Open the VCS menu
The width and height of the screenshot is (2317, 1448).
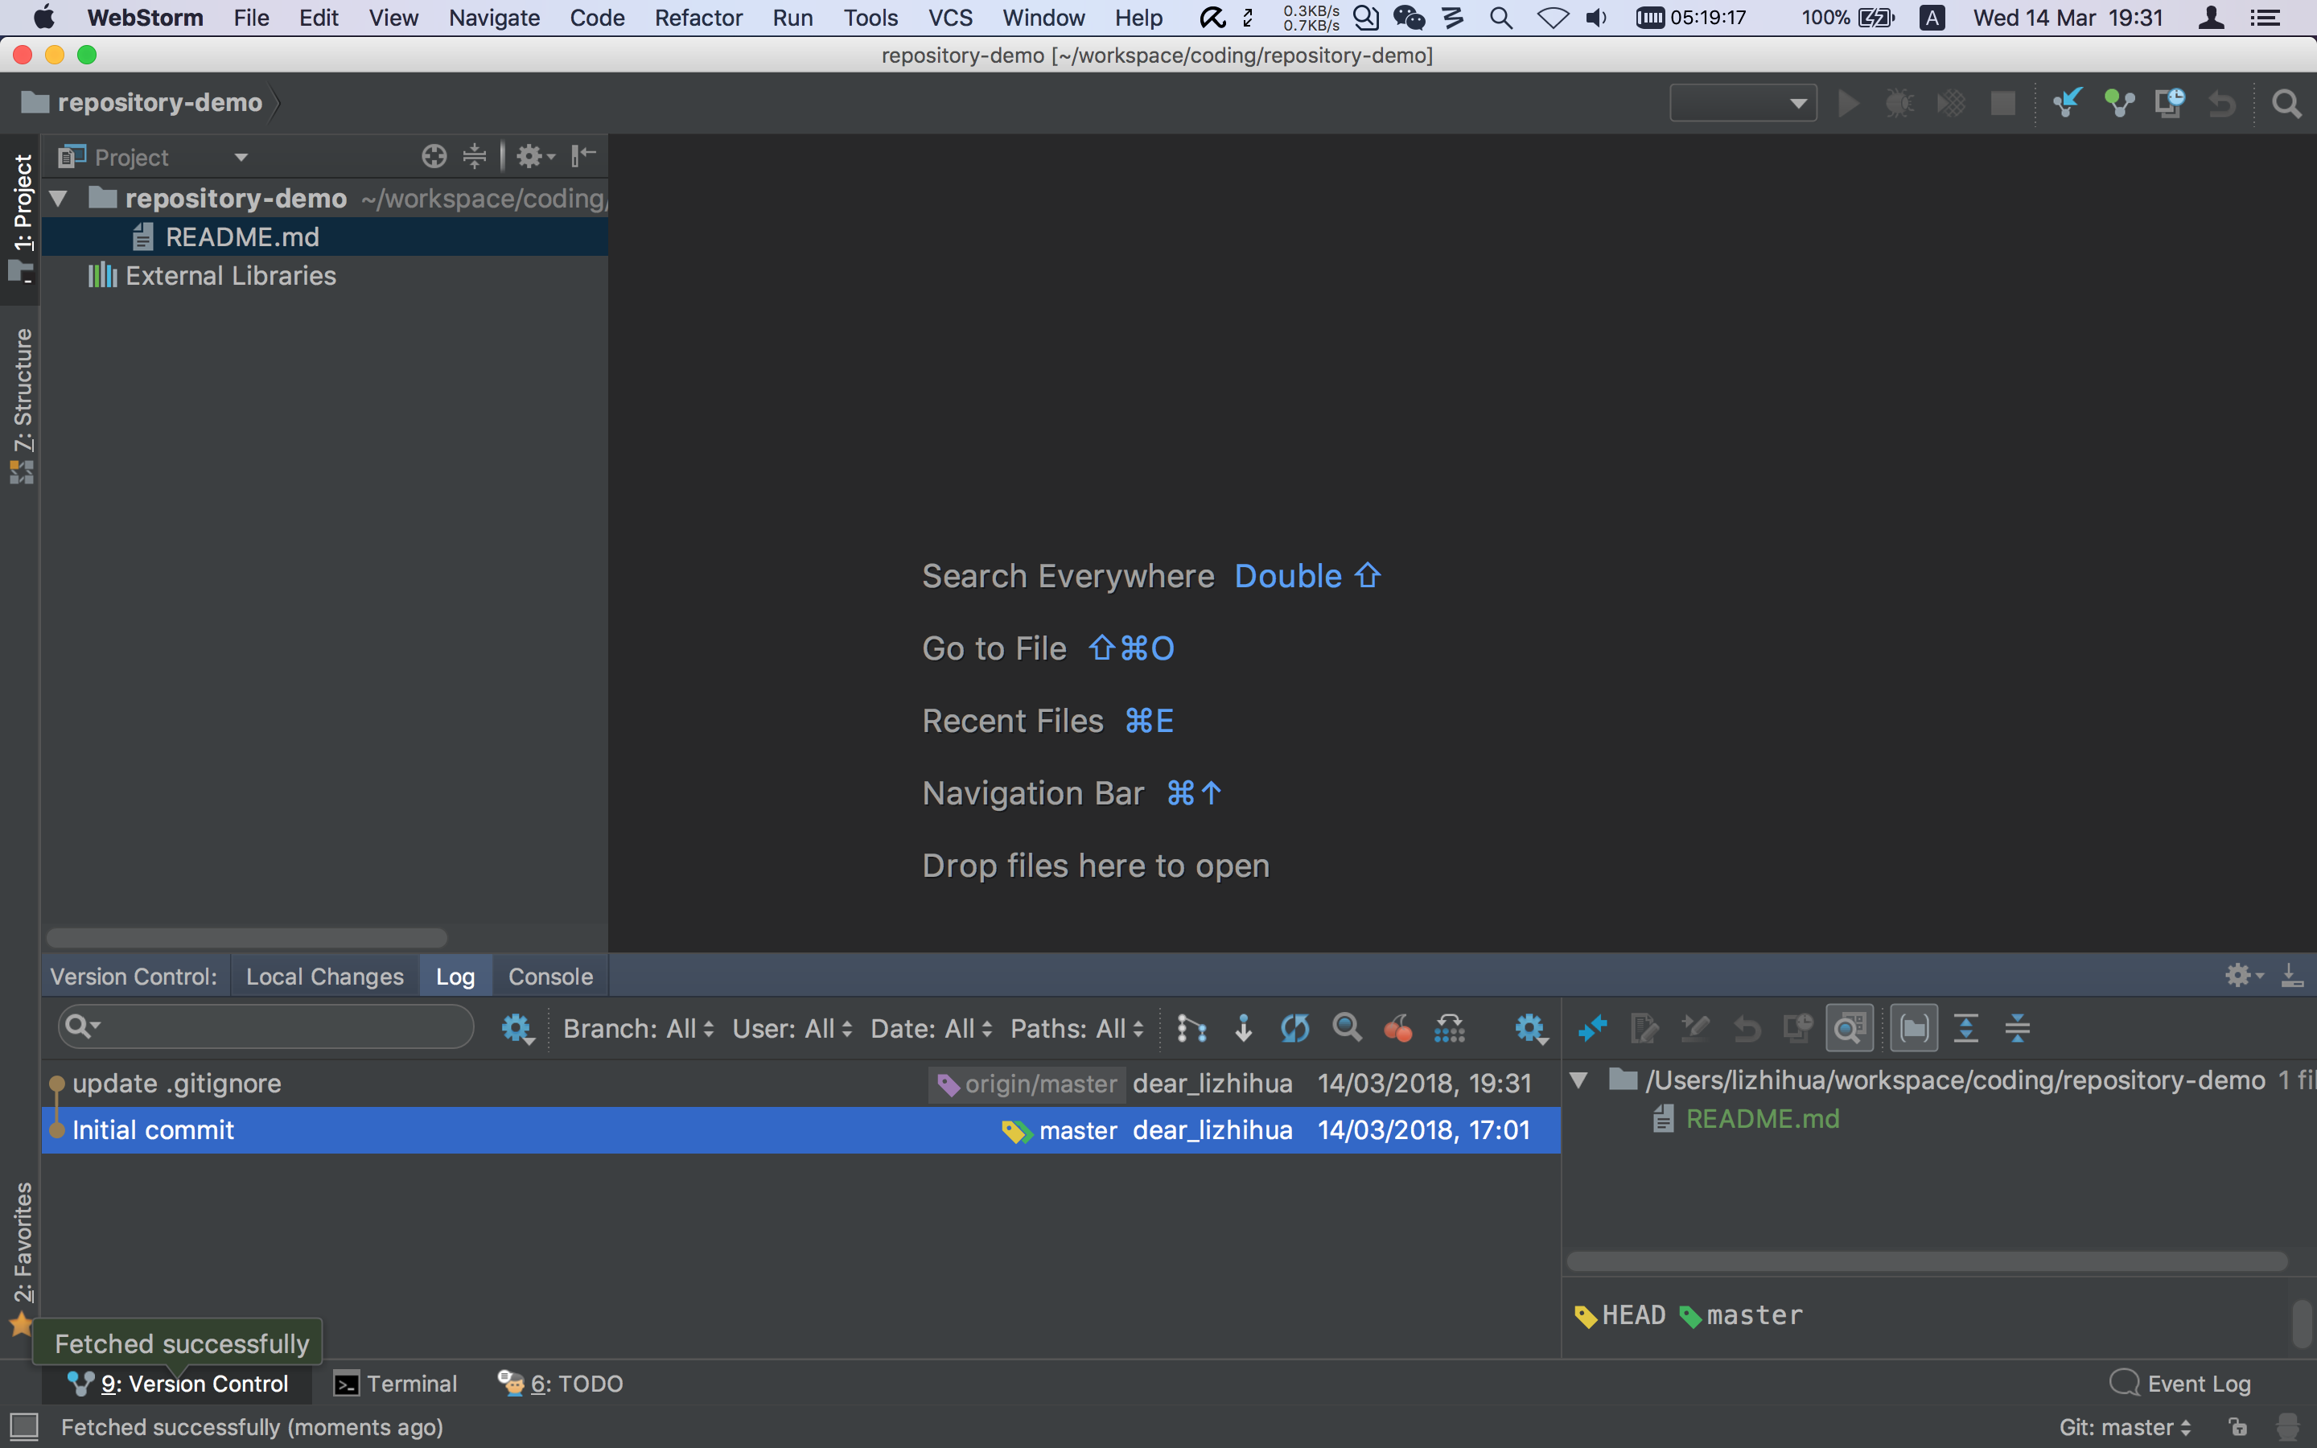pos(949,19)
